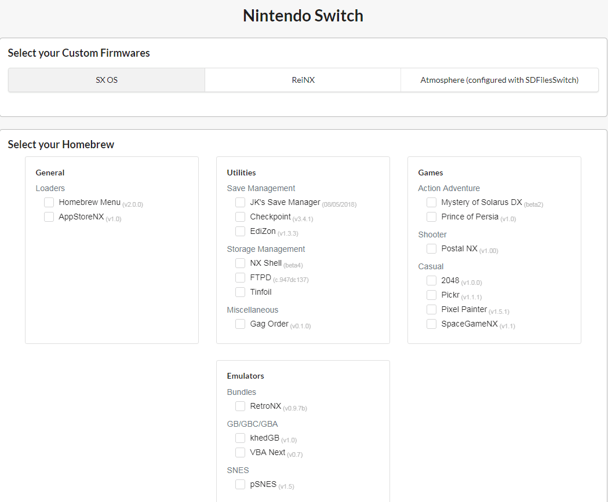Select the Tinfoil checkbox

(240, 292)
